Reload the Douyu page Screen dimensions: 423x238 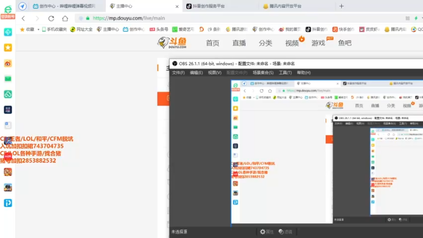pyautogui.click(x=51, y=19)
